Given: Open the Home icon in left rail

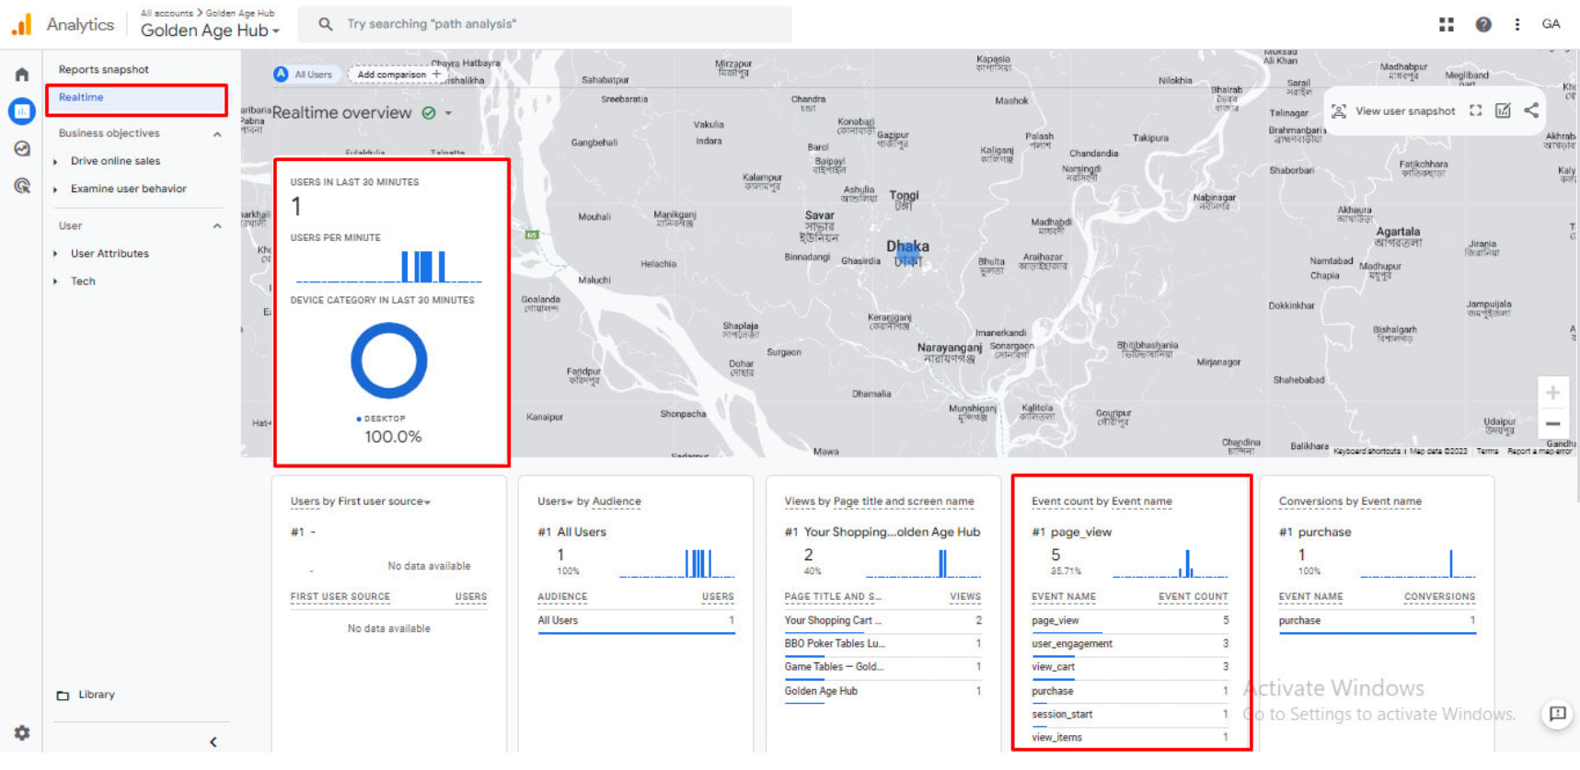Looking at the screenshot, I should [22, 75].
